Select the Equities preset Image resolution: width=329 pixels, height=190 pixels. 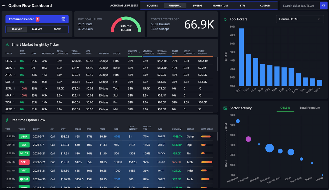(152, 6)
